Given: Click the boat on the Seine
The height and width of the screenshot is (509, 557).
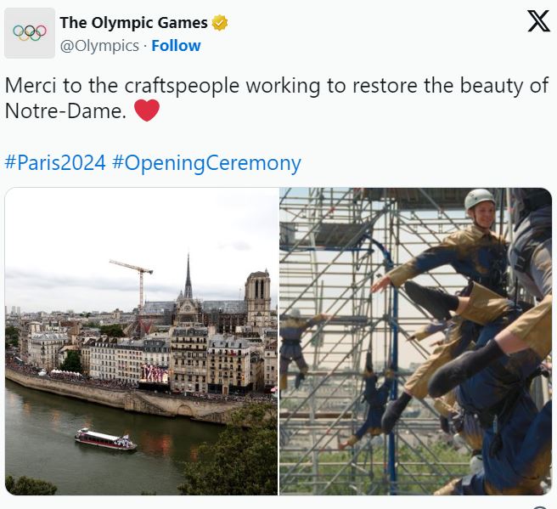Looking at the screenshot, I should click(x=105, y=439).
